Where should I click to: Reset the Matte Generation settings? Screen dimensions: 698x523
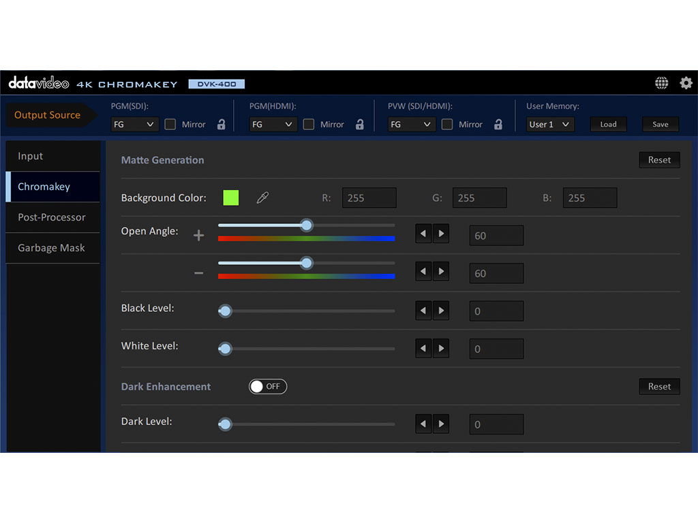[x=659, y=160]
